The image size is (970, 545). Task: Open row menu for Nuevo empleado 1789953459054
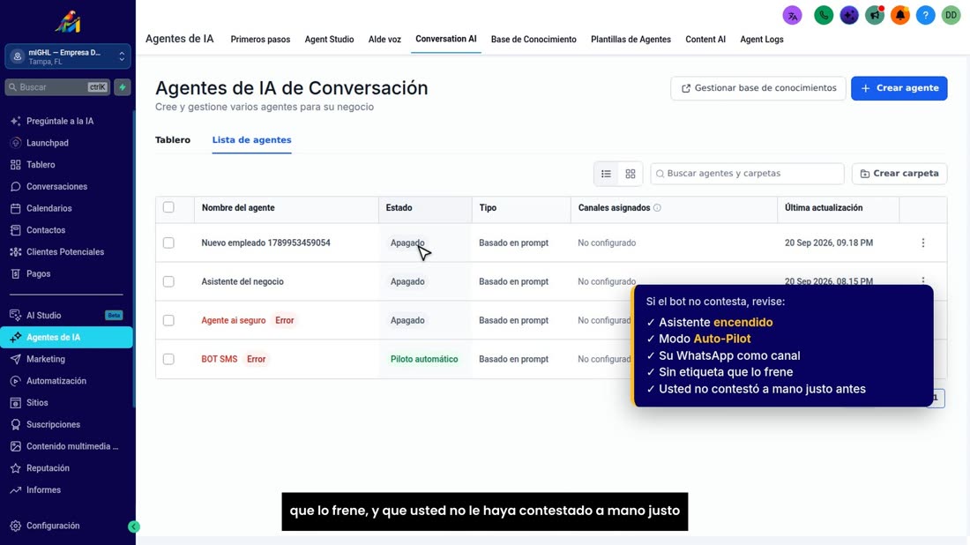click(x=923, y=243)
